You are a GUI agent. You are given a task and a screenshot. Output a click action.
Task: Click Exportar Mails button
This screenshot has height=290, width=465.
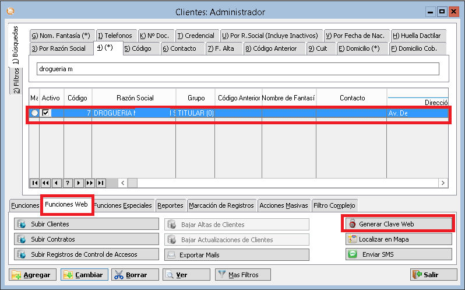click(237, 254)
